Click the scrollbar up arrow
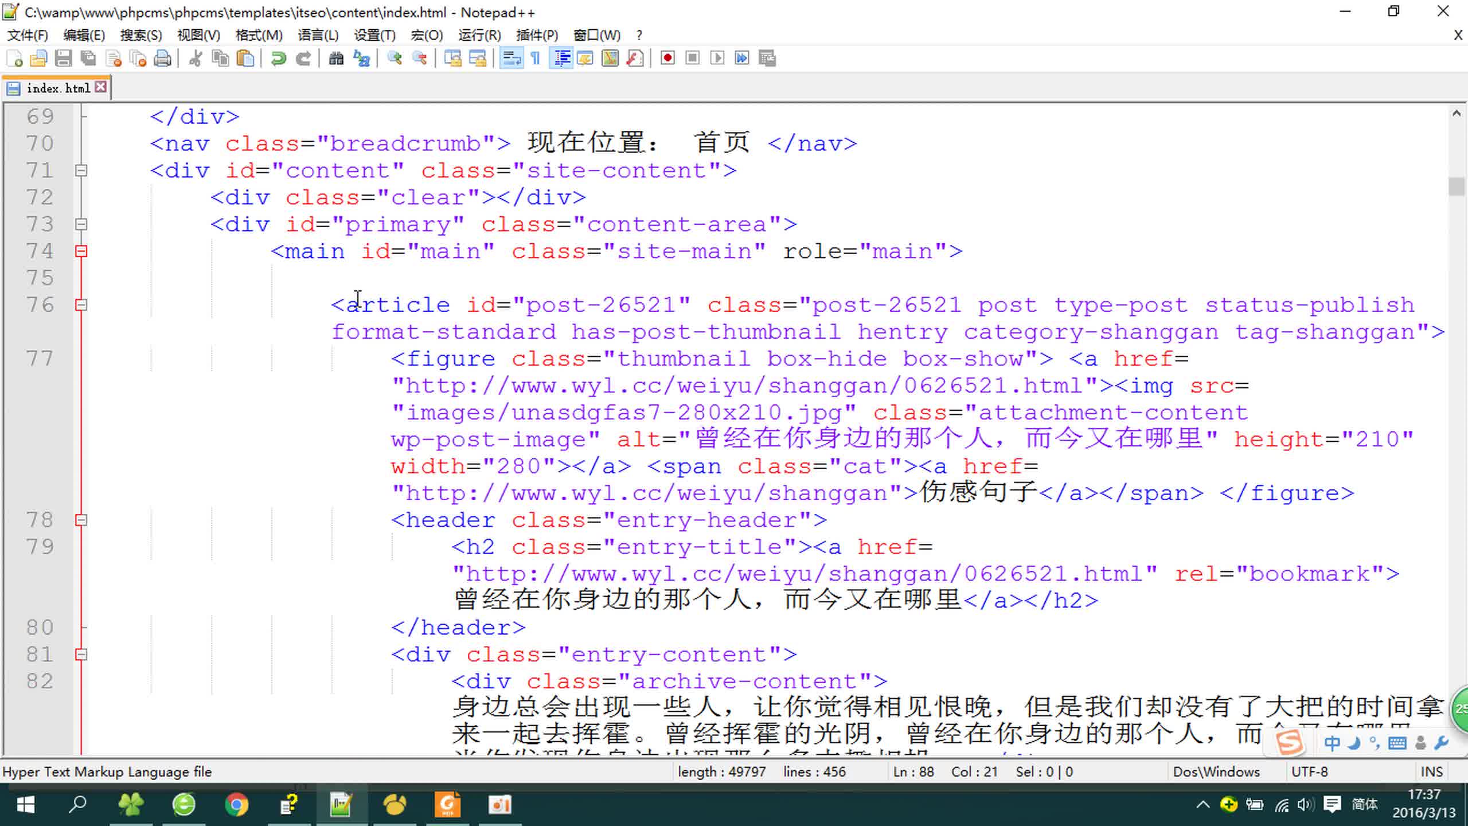Image resolution: width=1468 pixels, height=826 pixels. [x=1456, y=114]
